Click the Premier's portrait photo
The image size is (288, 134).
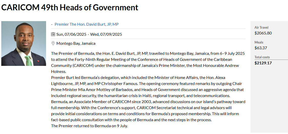[24, 43]
